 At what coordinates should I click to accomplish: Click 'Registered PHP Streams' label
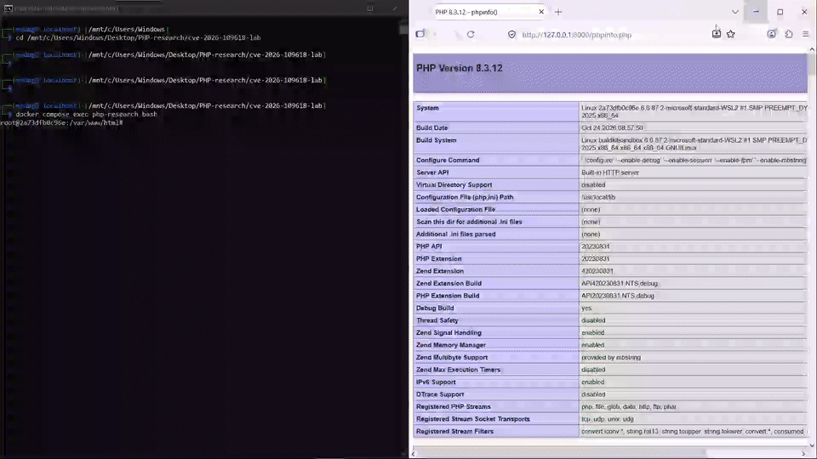point(454,406)
